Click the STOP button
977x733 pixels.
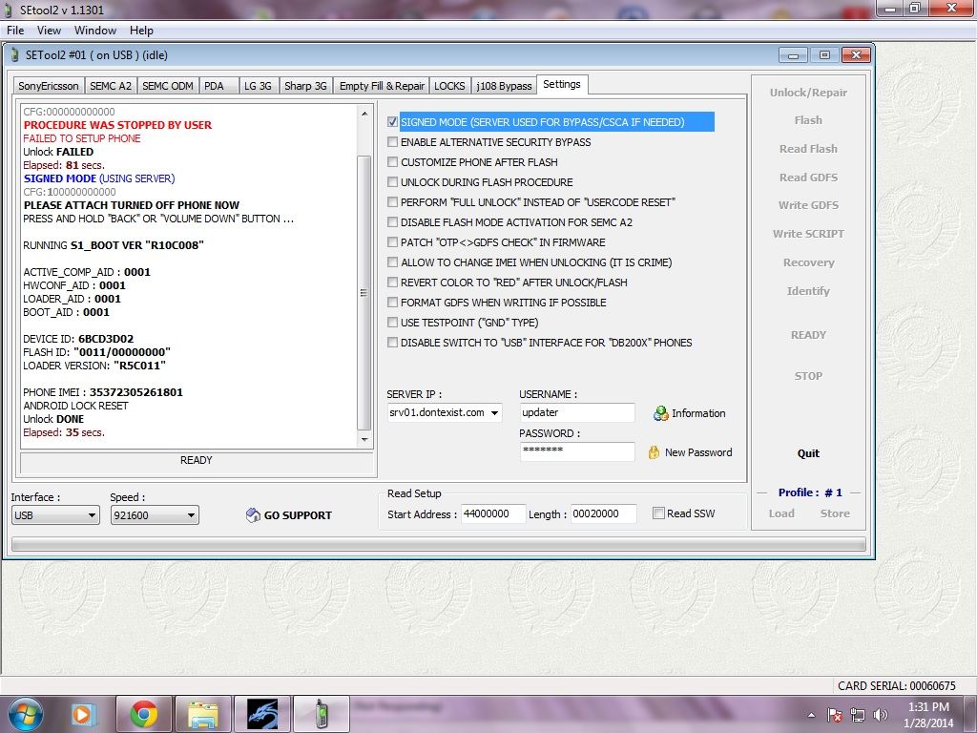pos(808,376)
